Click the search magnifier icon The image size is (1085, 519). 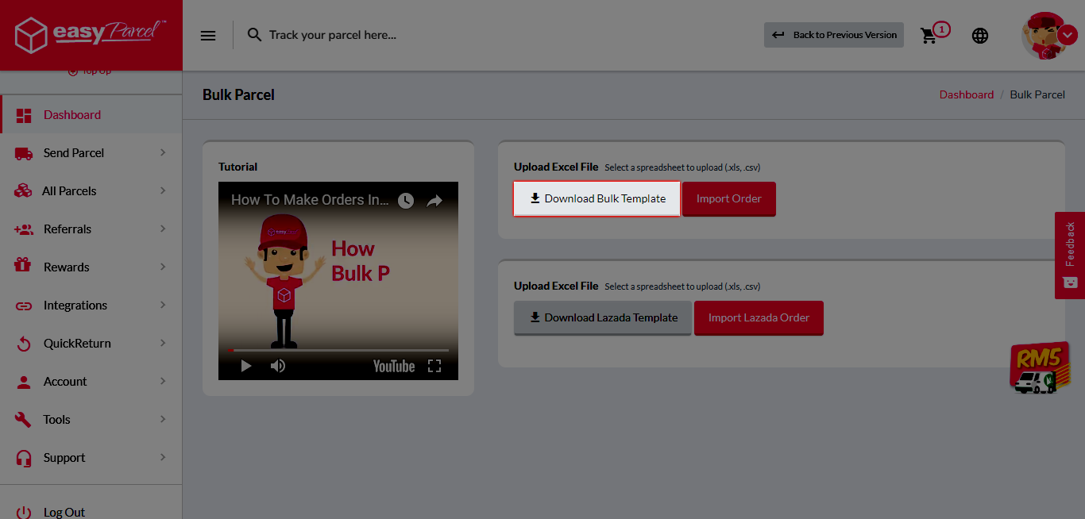point(254,35)
